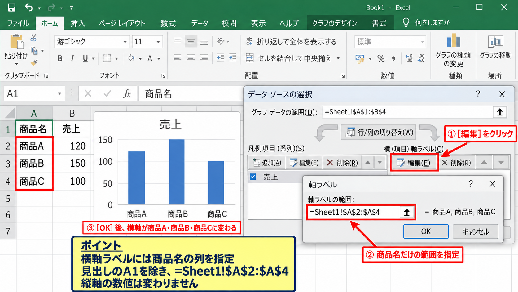The width and height of the screenshot is (518, 292).
Task: Click the Center horizontal align icon
Action: [191, 58]
